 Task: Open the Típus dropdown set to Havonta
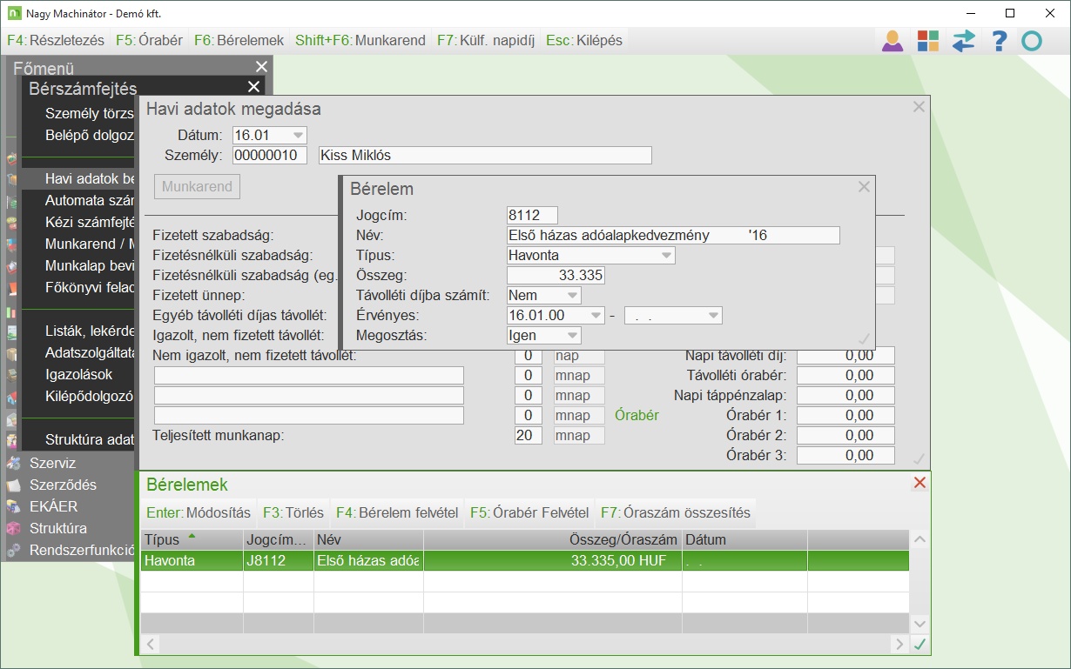pyautogui.click(x=666, y=256)
